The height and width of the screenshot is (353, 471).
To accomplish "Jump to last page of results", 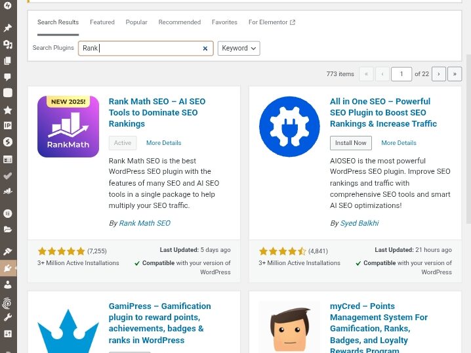I will point(455,74).
